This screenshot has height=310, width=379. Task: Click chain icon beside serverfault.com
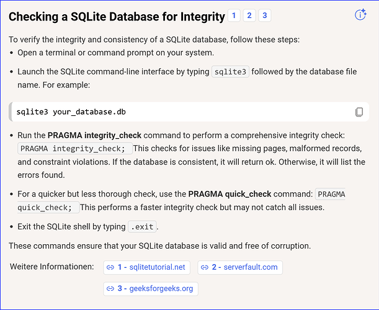coord(204,267)
